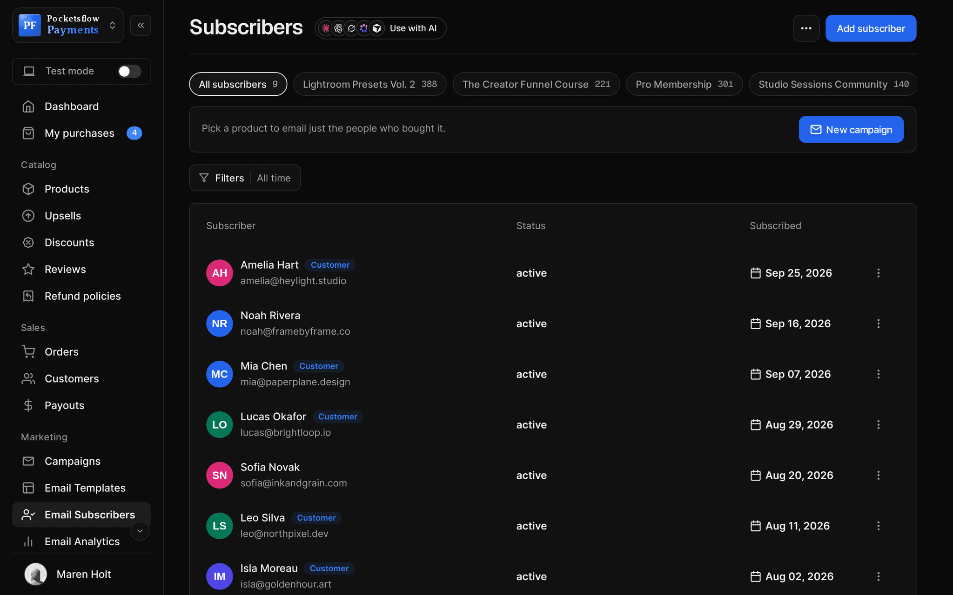Click the Add subscriber button

click(x=871, y=28)
